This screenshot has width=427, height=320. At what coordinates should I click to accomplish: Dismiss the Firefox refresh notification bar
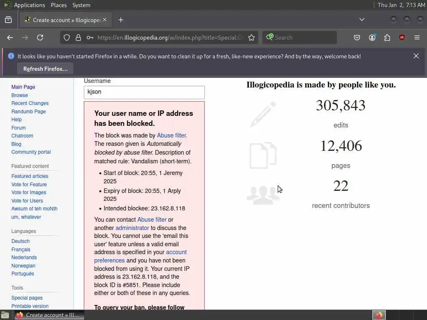tap(416, 56)
